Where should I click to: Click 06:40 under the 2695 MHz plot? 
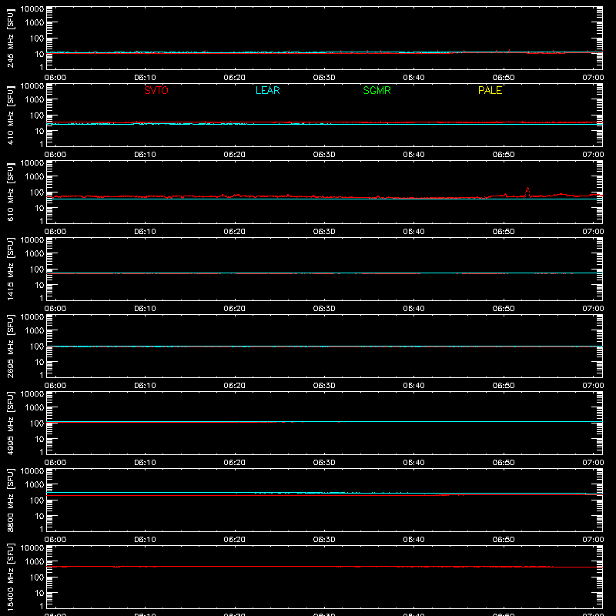pos(413,386)
